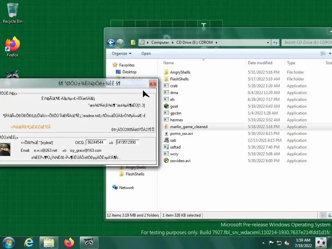Select the FlashShells folder icon in the file list

166,79
